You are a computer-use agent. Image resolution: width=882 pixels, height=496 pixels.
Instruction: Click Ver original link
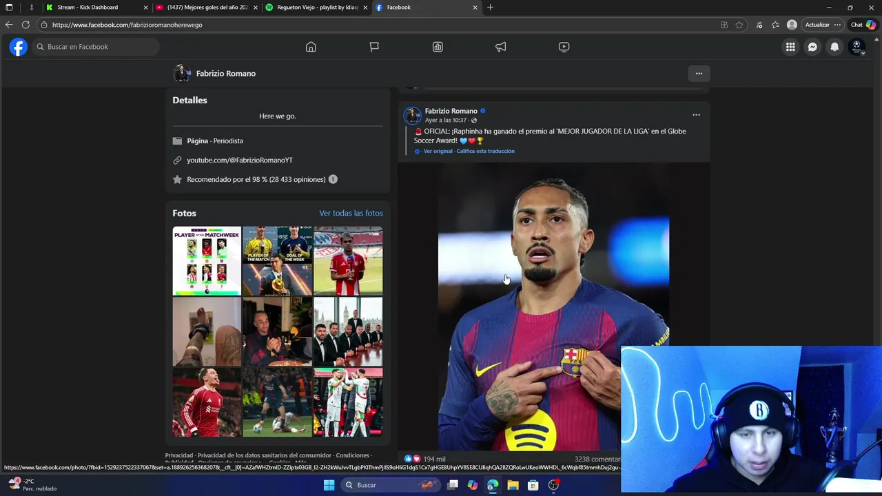click(x=438, y=151)
